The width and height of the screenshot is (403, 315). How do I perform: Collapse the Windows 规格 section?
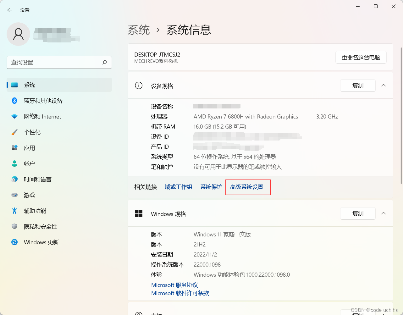pyautogui.click(x=383, y=213)
